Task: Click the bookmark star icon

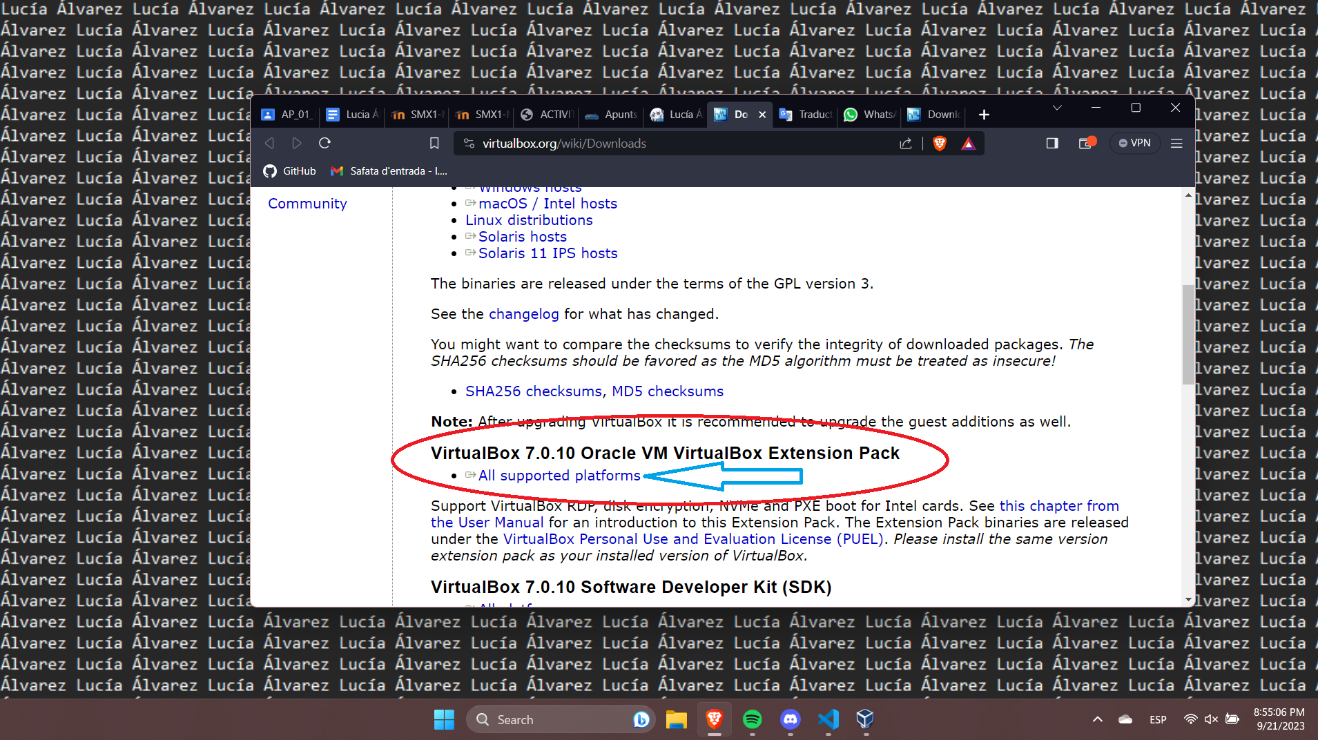Action: click(434, 143)
